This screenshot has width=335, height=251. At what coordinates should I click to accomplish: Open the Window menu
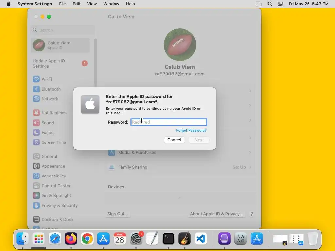coord(111,4)
